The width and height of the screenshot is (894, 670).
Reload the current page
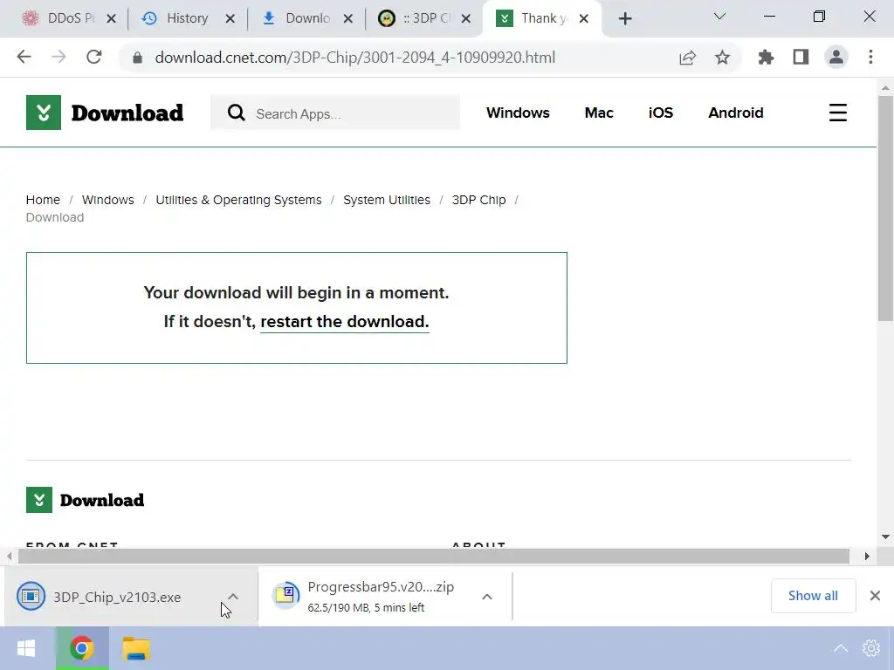pos(94,57)
